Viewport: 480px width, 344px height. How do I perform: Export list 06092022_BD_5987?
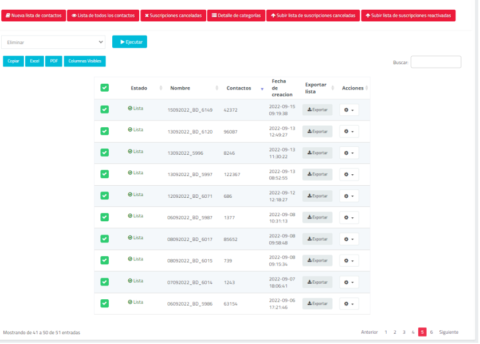[x=317, y=217]
